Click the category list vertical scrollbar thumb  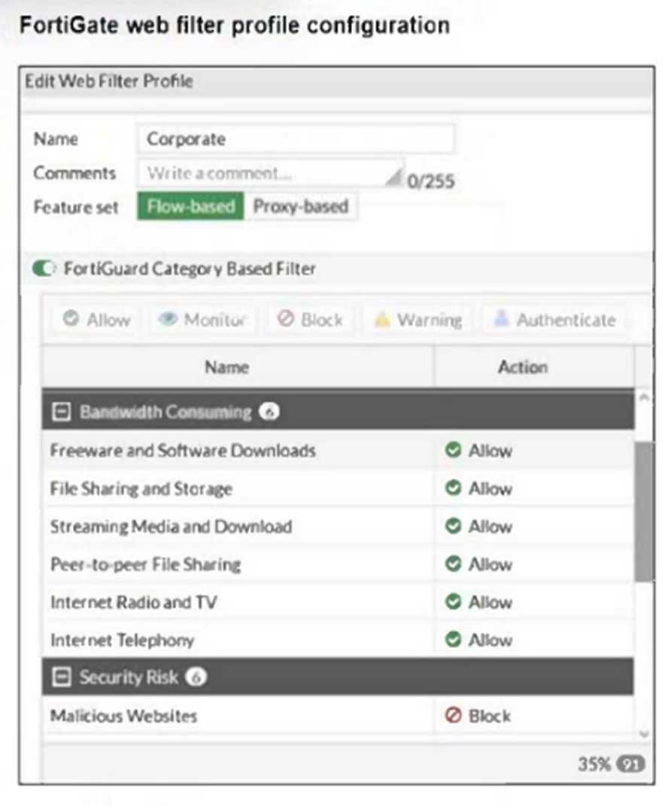point(643,512)
